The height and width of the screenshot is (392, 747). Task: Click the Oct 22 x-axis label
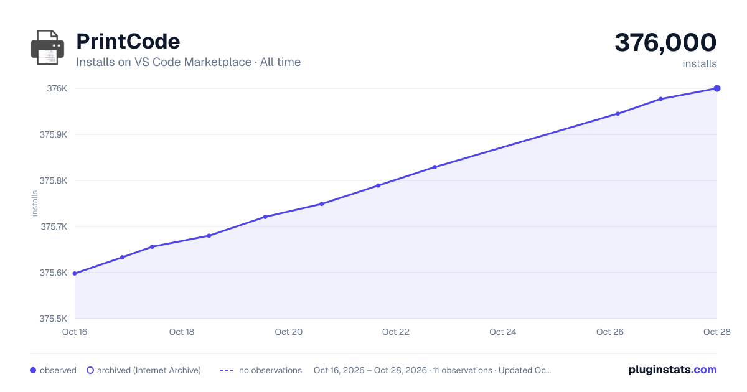click(396, 332)
